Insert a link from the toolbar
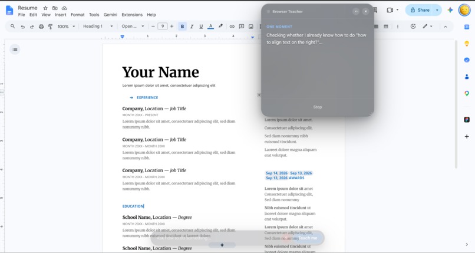The height and width of the screenshot is (253, 475). pos(232,27)
